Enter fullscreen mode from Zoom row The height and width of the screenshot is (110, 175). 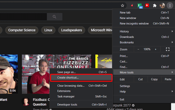[168, 49]
